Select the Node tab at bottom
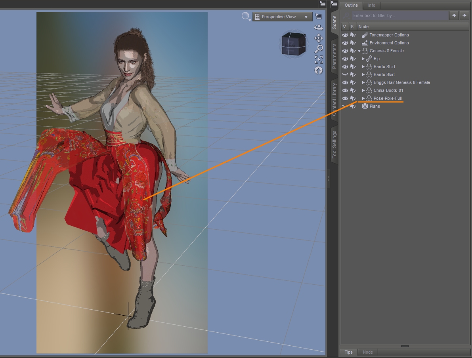The width and height of the screenshot is (472, 358). tap(367, 352)
